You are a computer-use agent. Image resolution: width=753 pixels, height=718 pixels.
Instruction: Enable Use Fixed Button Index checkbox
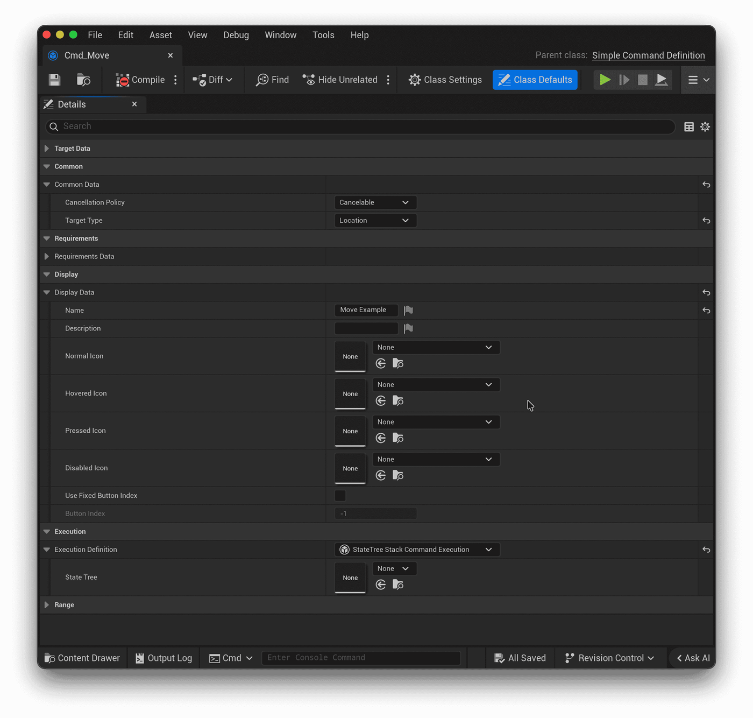[340, 496]
